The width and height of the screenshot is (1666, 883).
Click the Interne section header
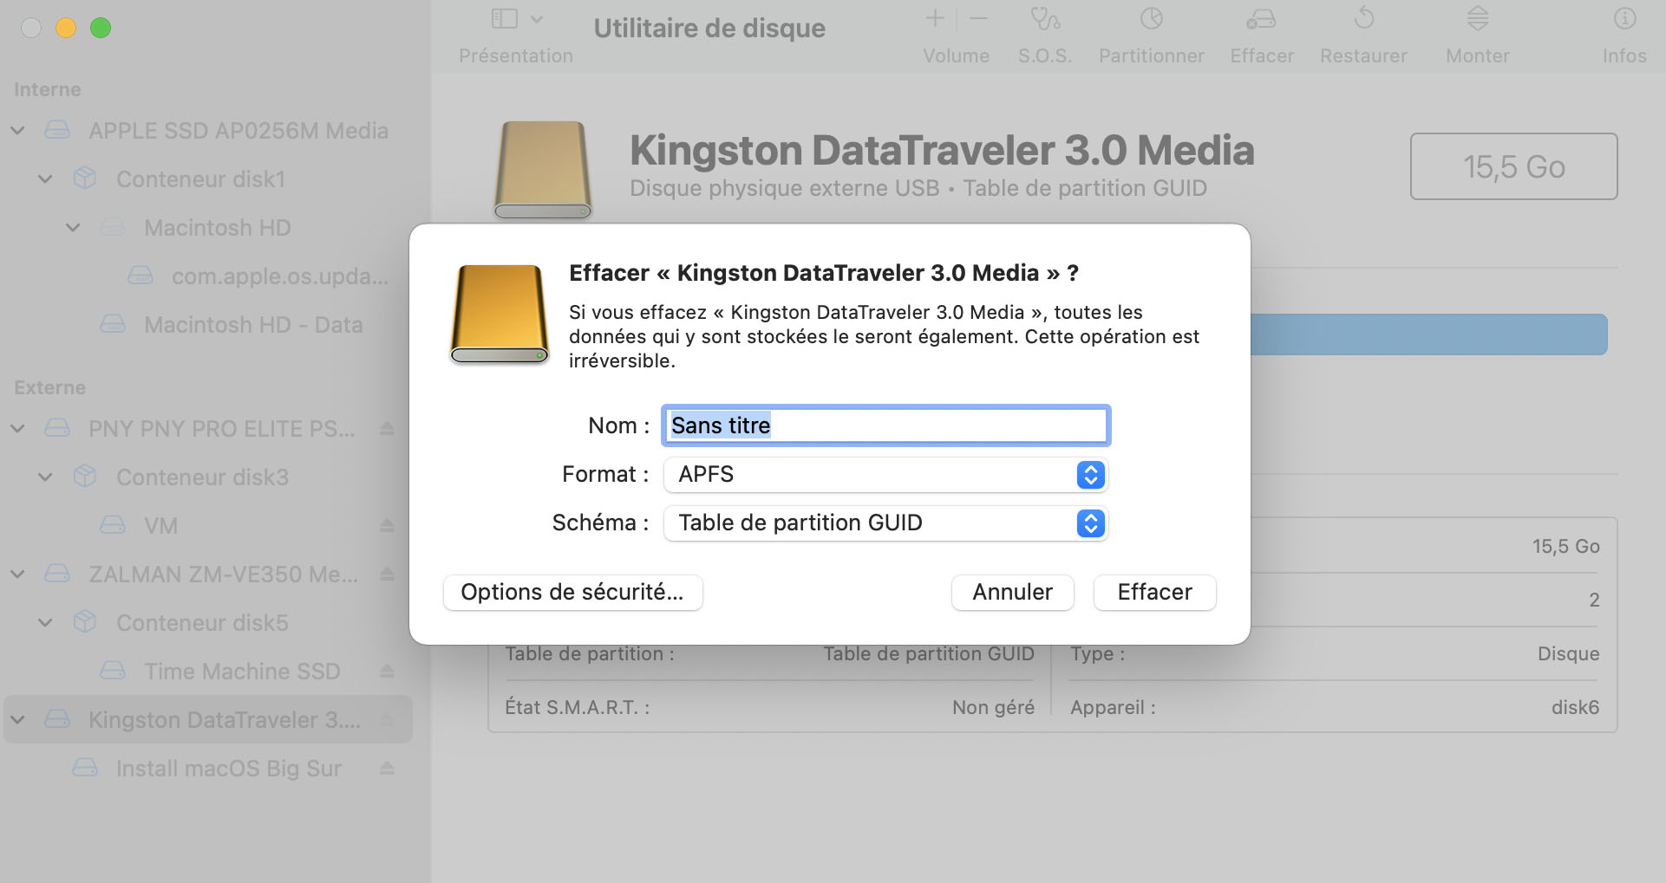[x=48, y=89]
